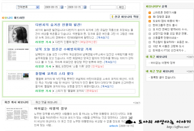The width and height of the screenshot is (194, 131).
Task: Click the rank 5 badge beside 연예인 병역비리
Action: pyautogui.click(x=150, y=30)
